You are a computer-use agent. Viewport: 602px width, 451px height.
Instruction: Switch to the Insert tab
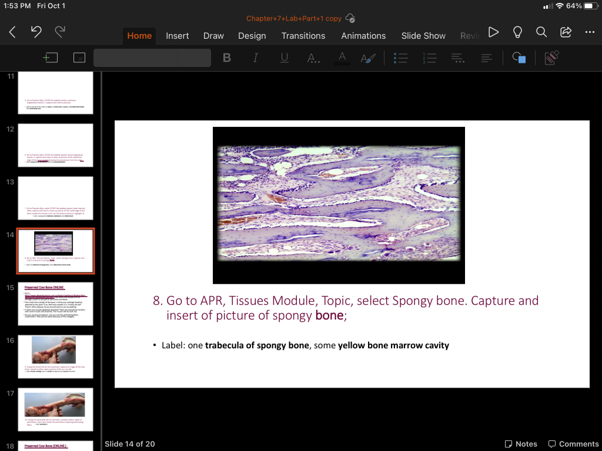pyautogui.click(x=177, y=36)
